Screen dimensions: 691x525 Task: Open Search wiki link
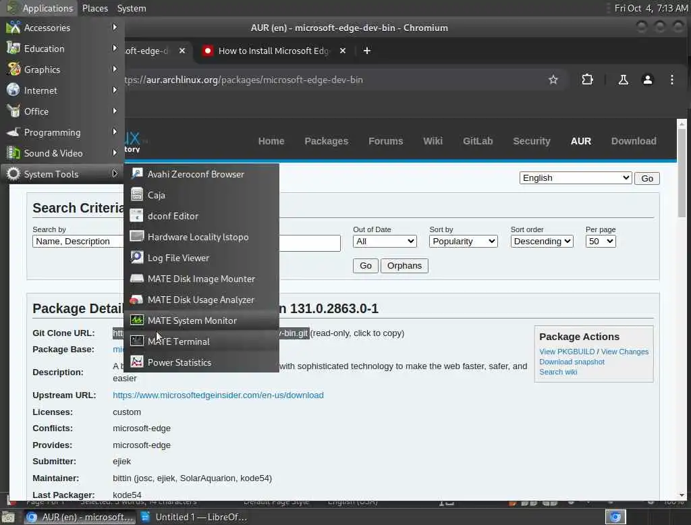pos(558,372)
